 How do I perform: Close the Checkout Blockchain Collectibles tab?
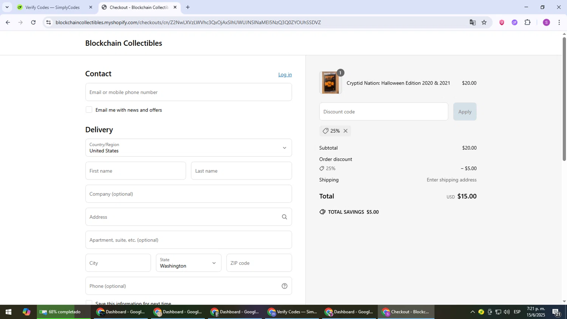point(175,7)
